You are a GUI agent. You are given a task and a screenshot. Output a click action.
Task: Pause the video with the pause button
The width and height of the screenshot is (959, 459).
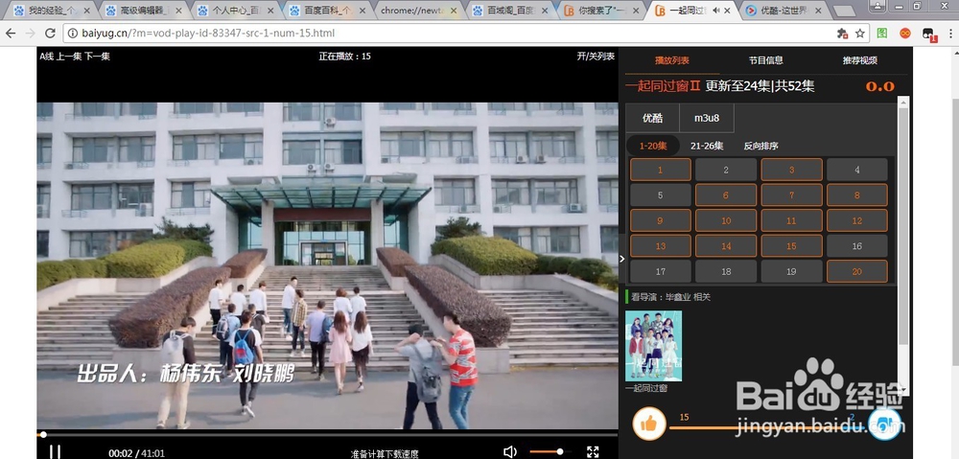[x=55, y=452]
